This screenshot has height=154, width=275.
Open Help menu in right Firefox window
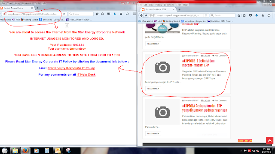click(186, 5)
